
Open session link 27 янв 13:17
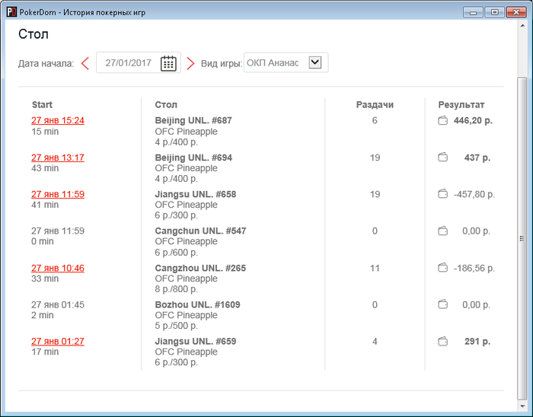tap(58, 158)
